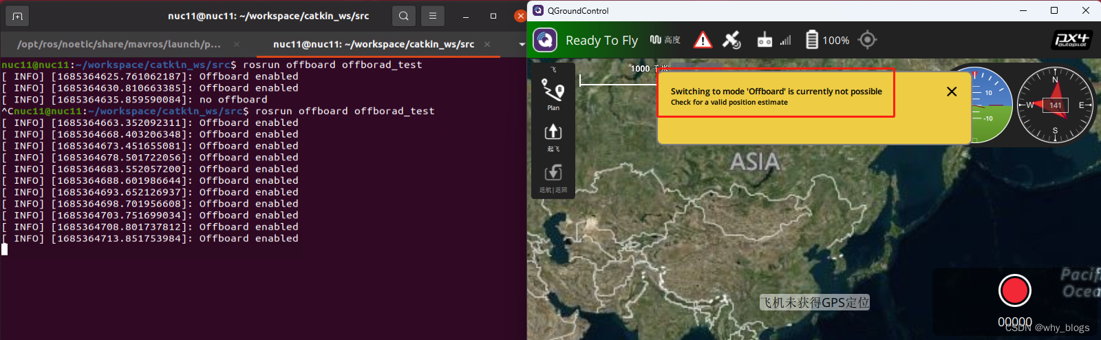Click the telemetry signal strength bars
The width and height of the screenshot is (1101, 340).
pos(785,41)
